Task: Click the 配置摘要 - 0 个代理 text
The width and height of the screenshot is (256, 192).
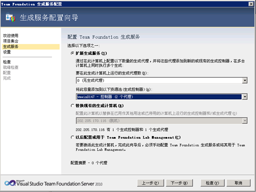Action: click(x=89, y=163)
